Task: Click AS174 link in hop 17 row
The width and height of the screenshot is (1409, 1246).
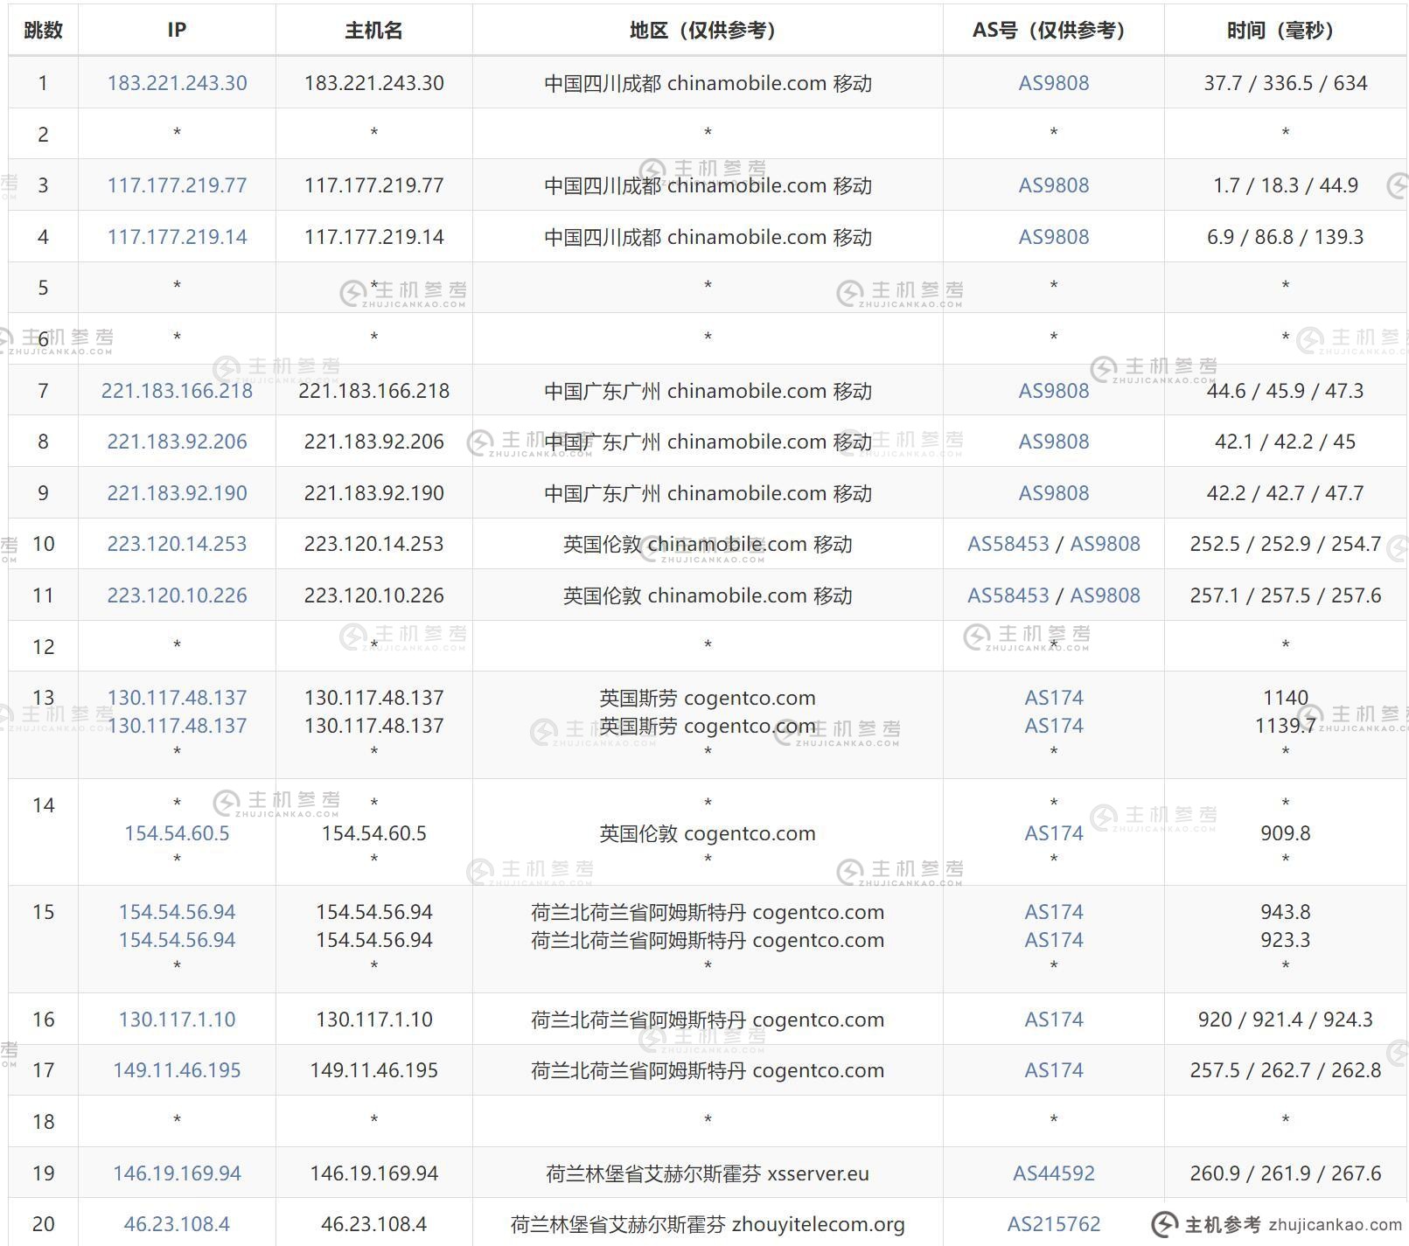Action: pos(1054,1070)
